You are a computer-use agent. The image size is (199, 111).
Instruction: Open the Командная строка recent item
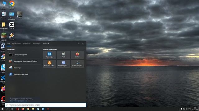pos(24,55)
